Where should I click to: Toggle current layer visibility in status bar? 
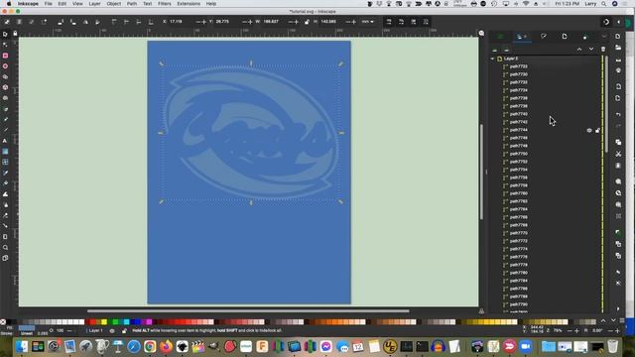pyautogui.click(x=112, y=330)
